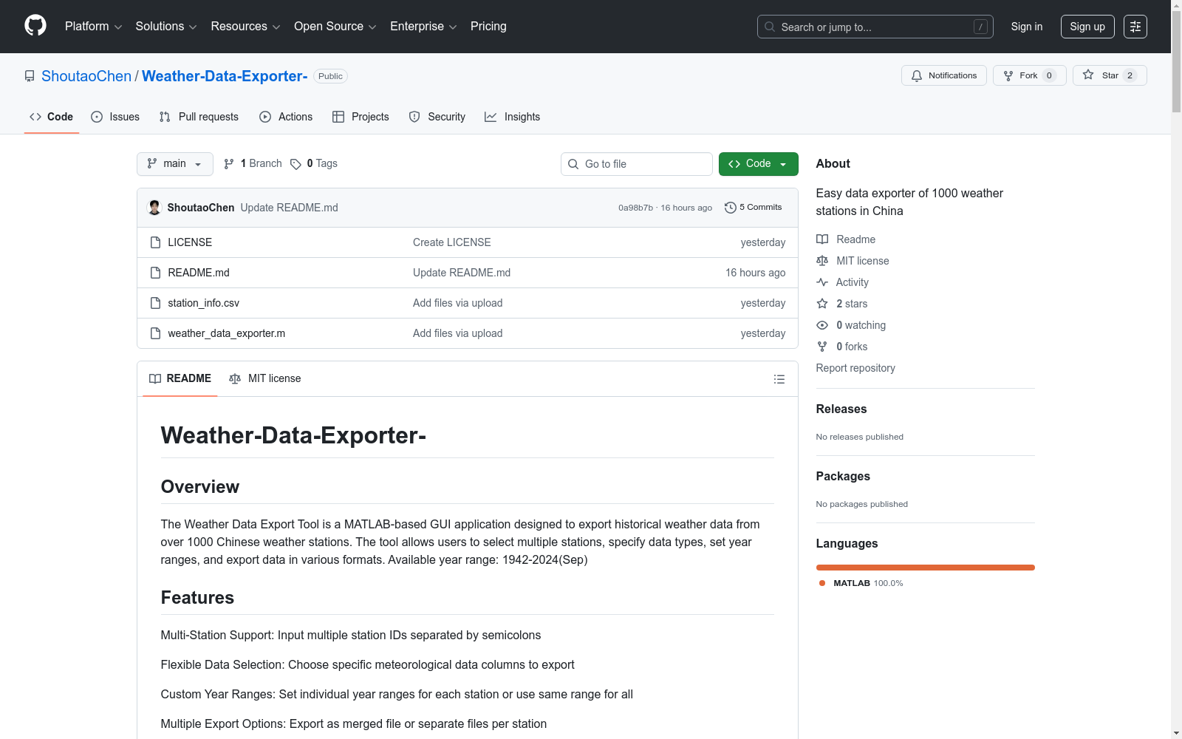1182x739 pixels.
Task: Click the Packages heading link
Action: pyautogui.click(x=843, y=477)
